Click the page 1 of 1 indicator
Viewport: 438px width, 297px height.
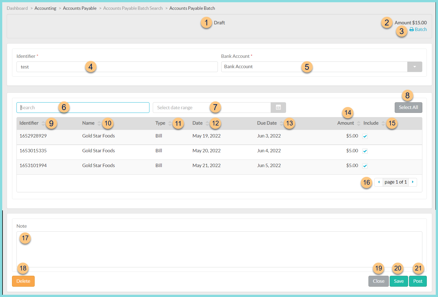click(396, 182)
